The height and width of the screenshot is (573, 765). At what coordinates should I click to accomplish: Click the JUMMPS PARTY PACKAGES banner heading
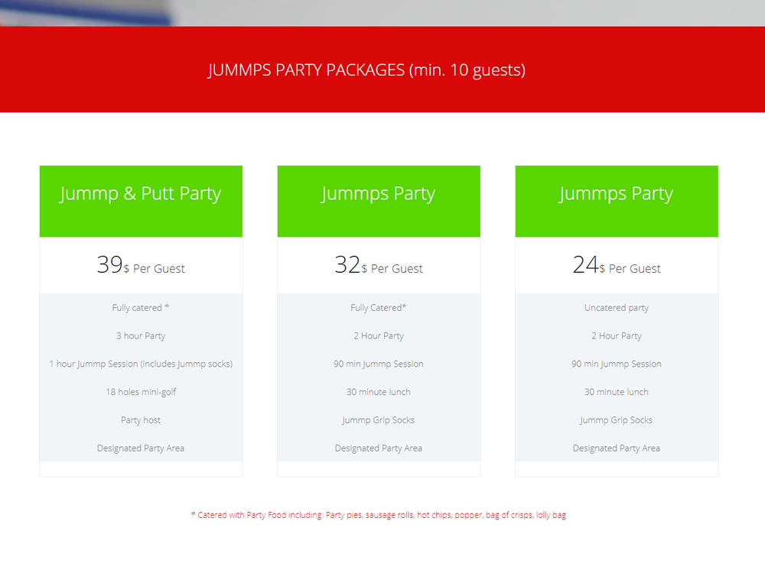click(x=366, y=70)
